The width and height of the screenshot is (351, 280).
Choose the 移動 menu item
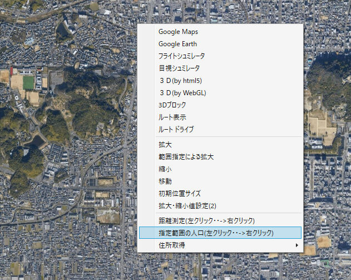point(165,181)
